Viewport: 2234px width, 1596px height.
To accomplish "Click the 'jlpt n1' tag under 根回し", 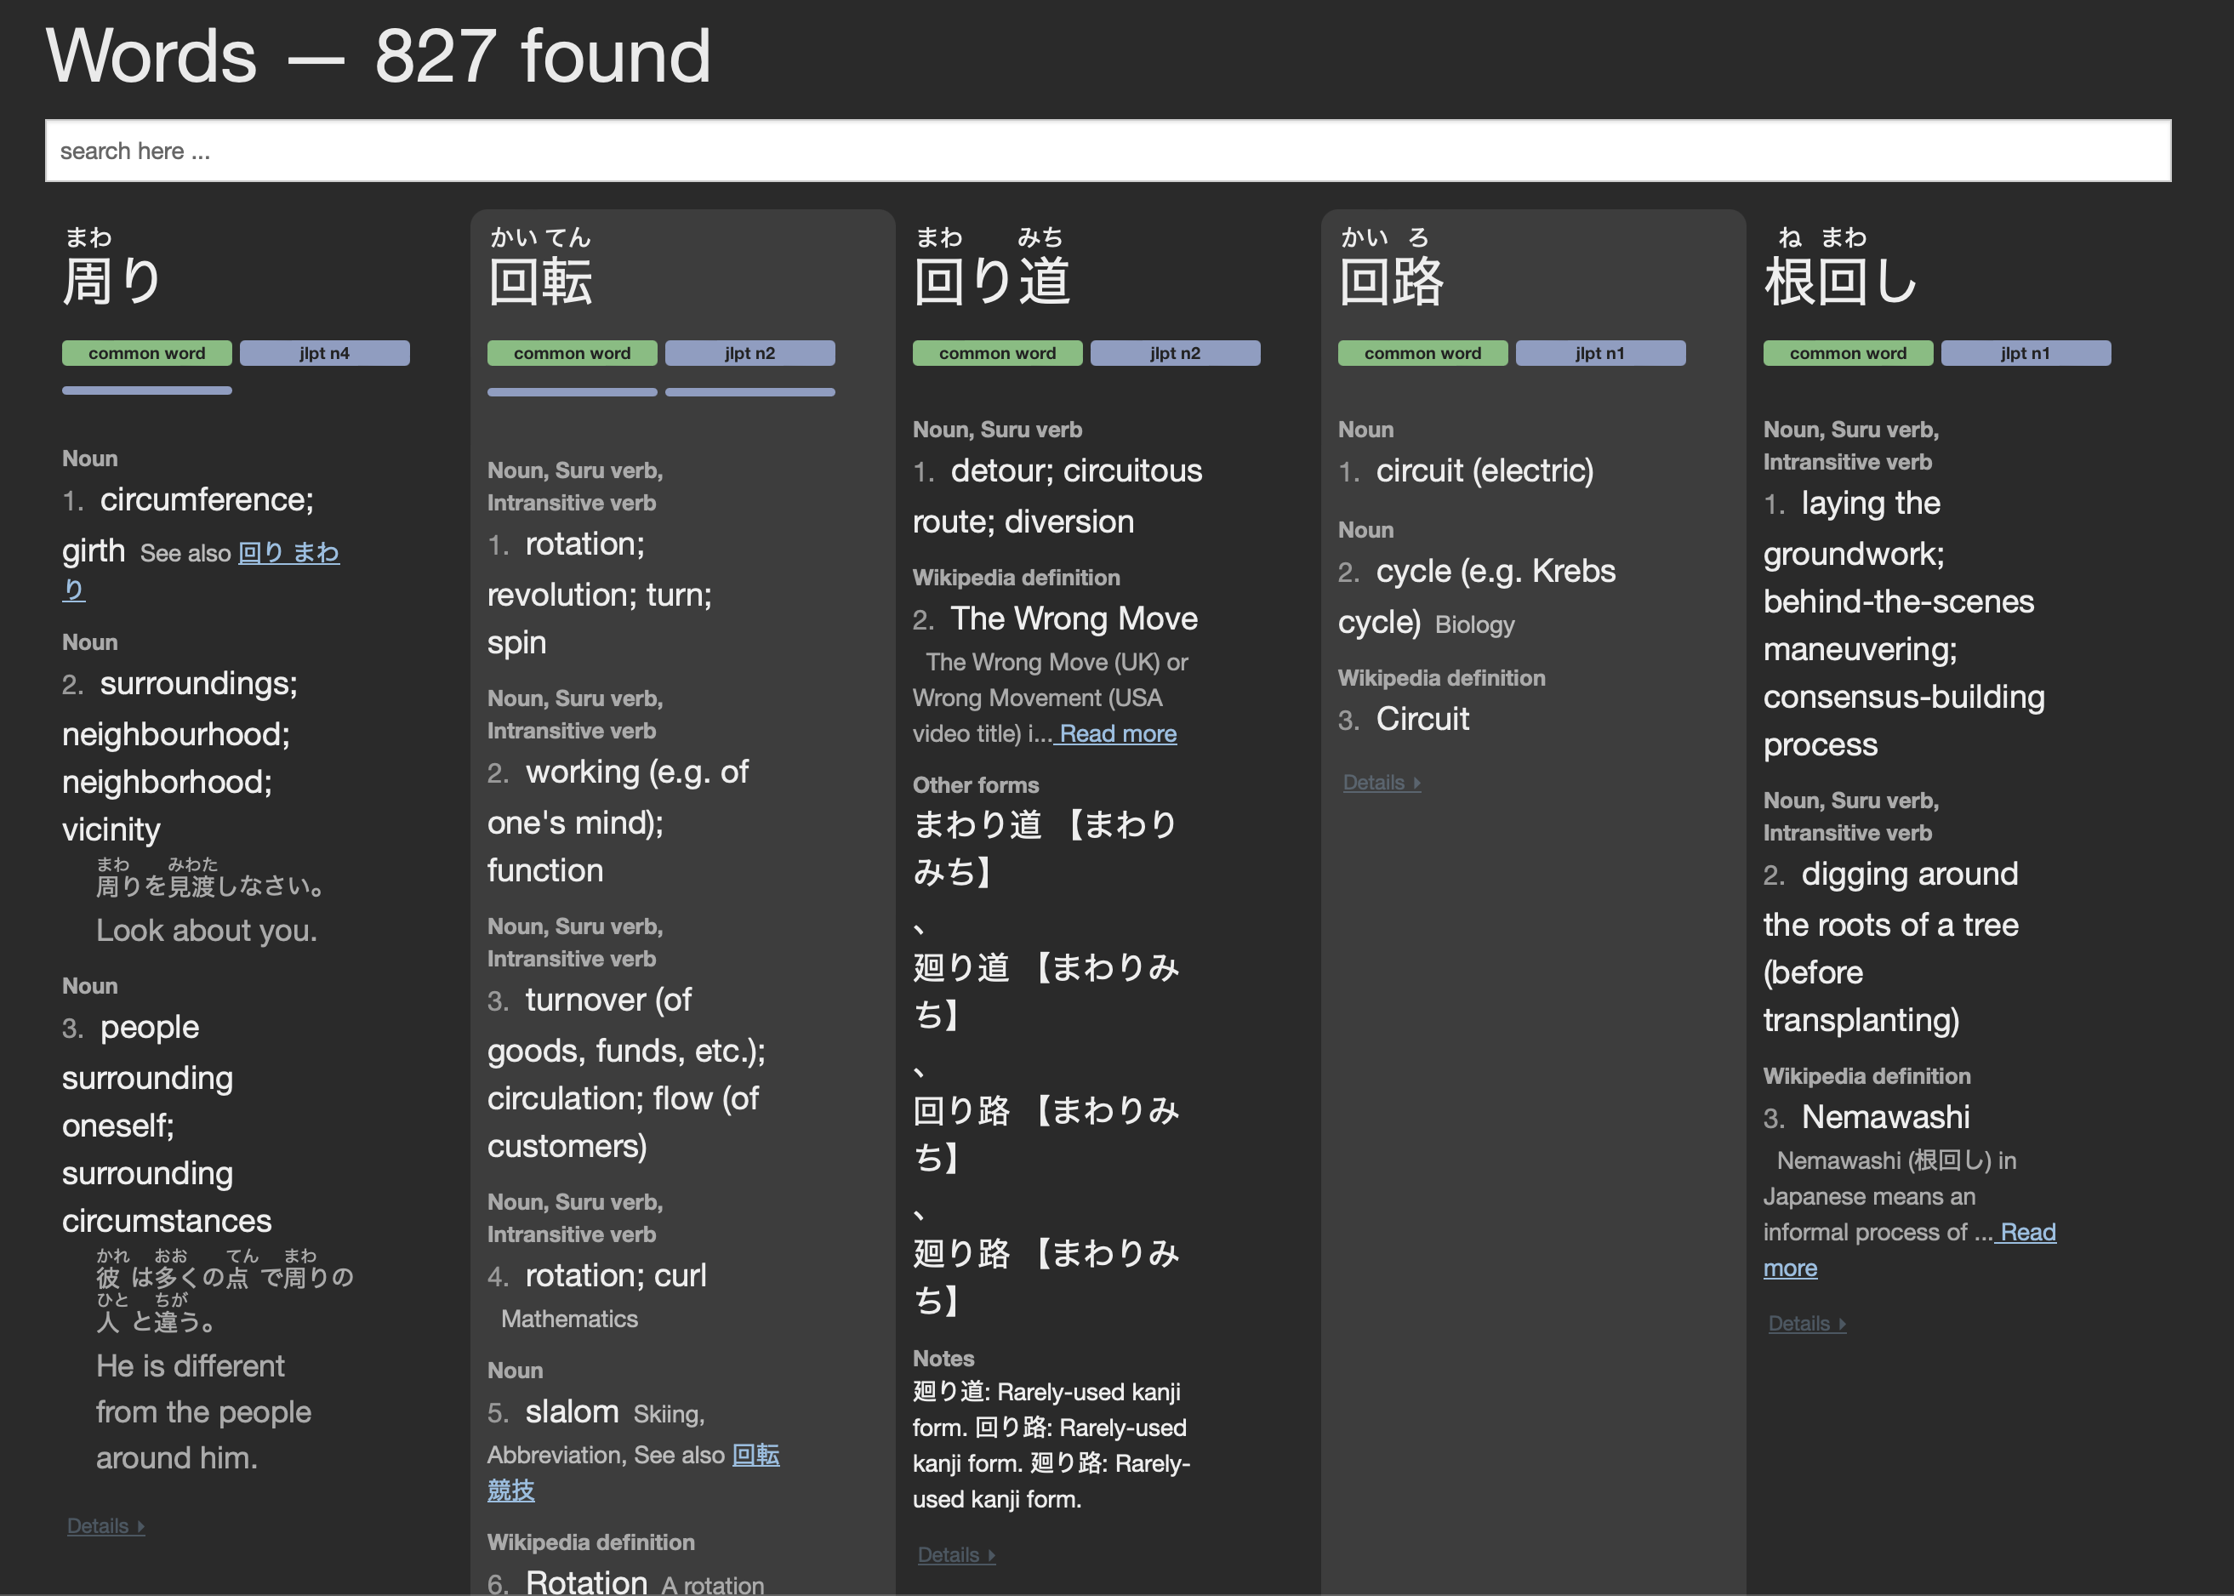I will coord(2026,353).
